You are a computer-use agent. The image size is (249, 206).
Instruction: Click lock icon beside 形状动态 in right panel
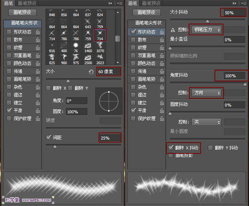(162, 32)
